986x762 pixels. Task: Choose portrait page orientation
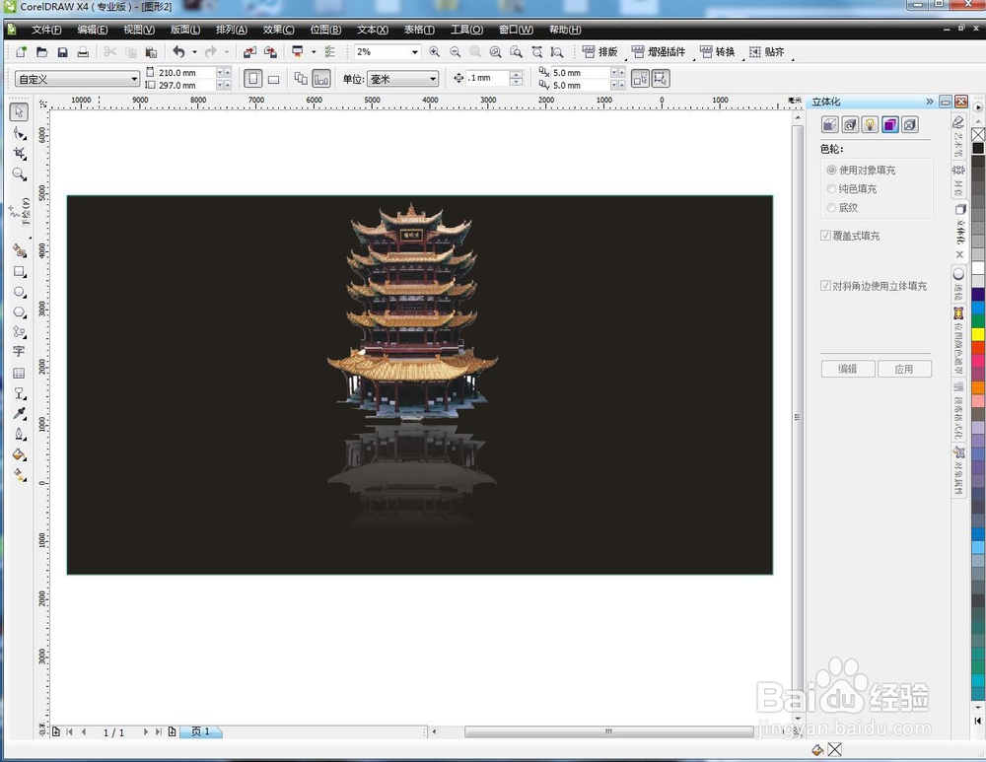coord(253,79)
